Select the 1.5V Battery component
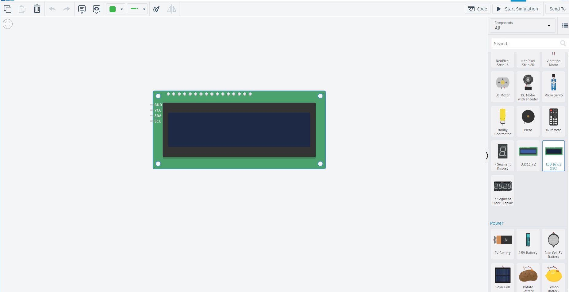The height and width of the screenshot is (292, 569). (528, 244)
